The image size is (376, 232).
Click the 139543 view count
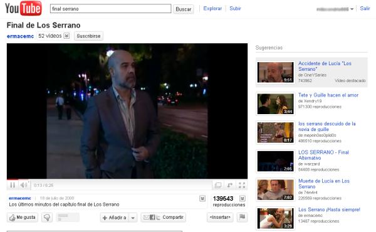pyautogui.click(x=223, y=199)
